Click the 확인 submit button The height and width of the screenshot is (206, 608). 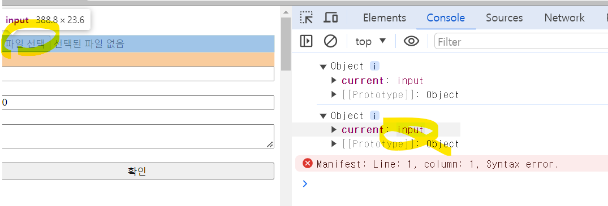137,171
